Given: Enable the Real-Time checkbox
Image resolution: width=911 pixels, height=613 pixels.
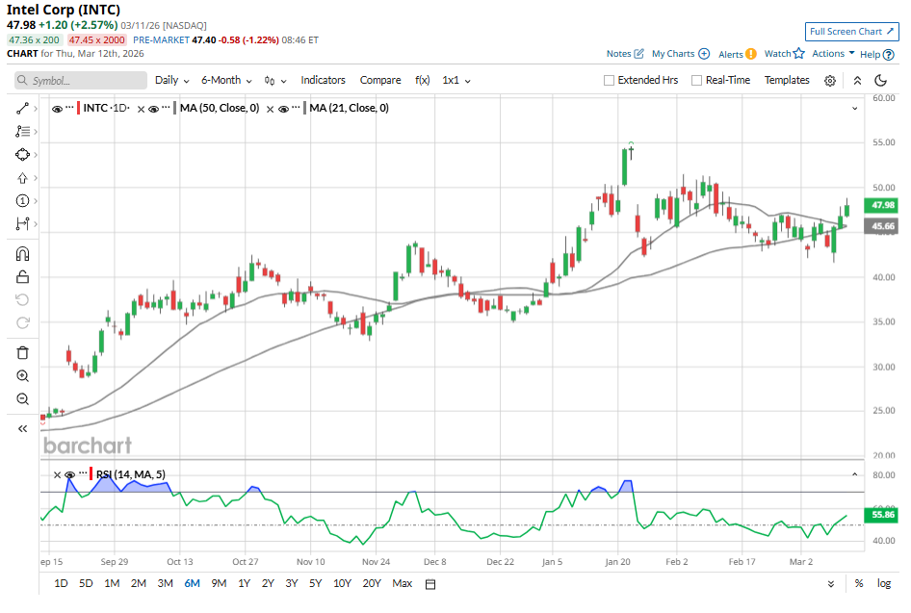Looking at the screenshot, I should (x=696, y=81).
